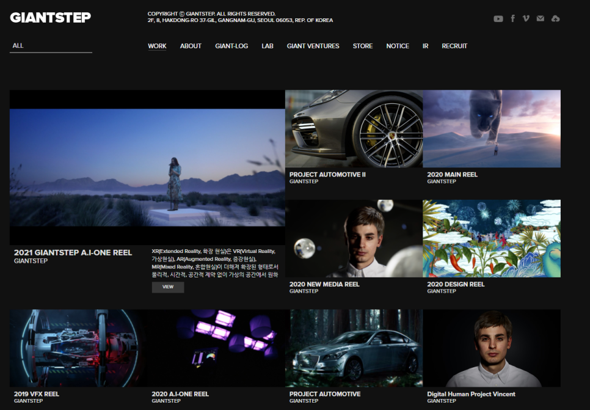The image size is (590, 410).
Task: Click GIANTSTEP label under 2021 A.I-ONE REEL
Action: click(31, 261)
